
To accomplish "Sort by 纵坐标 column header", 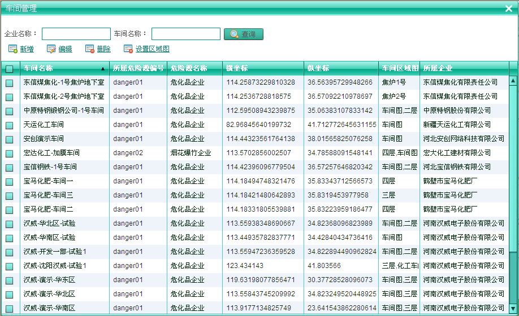I will [341, 68].
